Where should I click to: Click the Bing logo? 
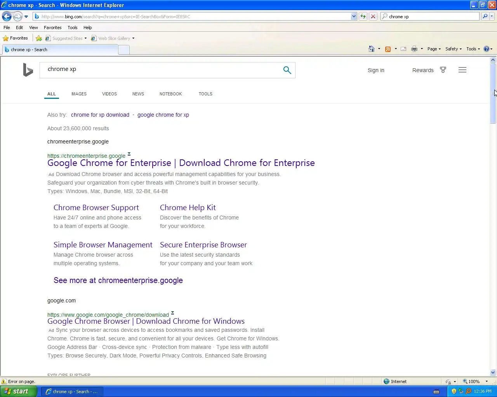[28, 70]
